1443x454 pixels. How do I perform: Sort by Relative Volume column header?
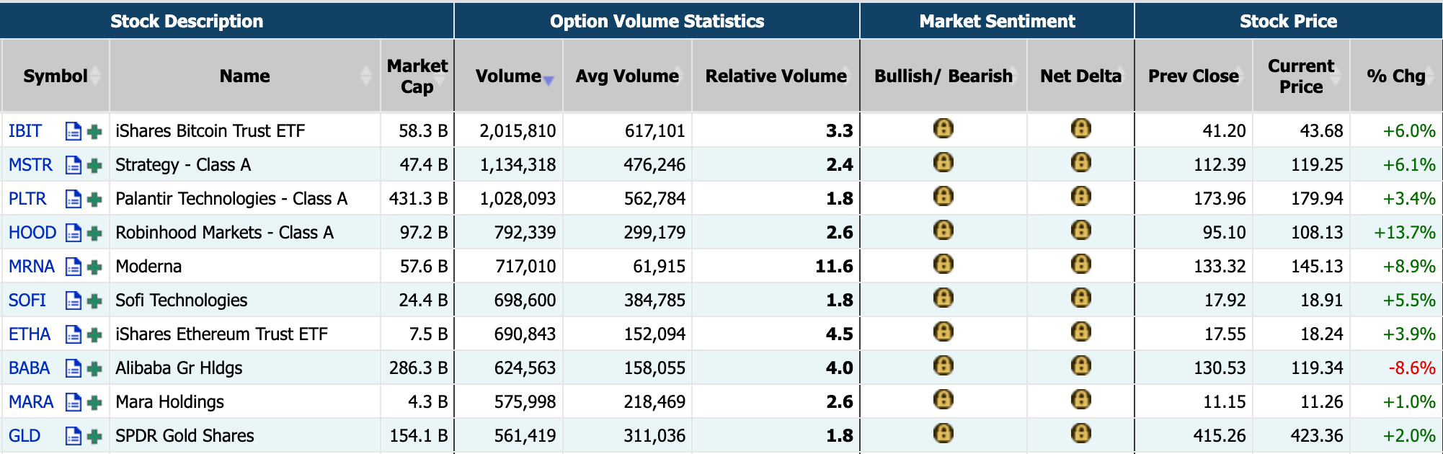click(x=776, y=76)
